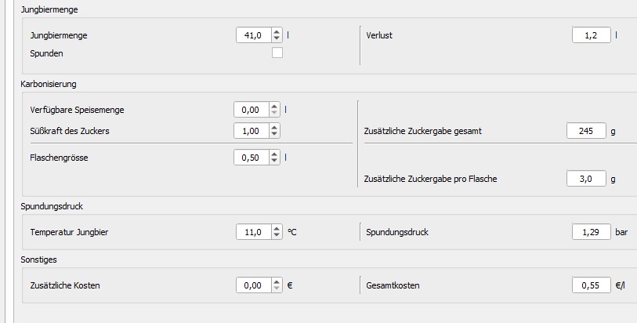
Task: Click the Gesamtkosten value field
Action: click(x=591, y=285)
